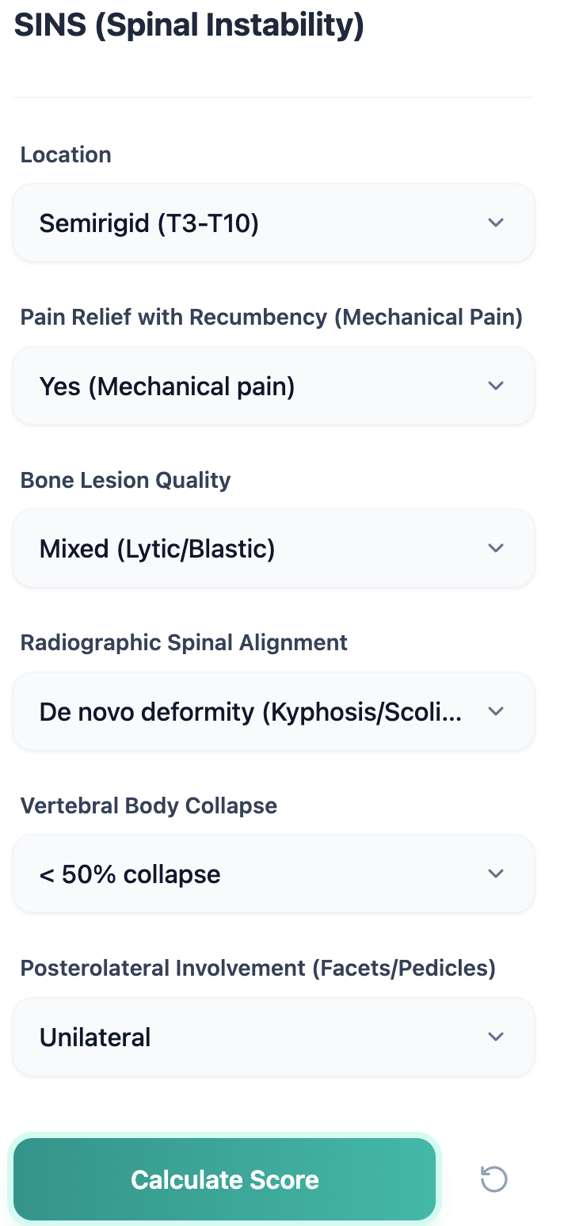Click the Bone Lesion Quality label

pyautogui.click(x=125, y=480)
